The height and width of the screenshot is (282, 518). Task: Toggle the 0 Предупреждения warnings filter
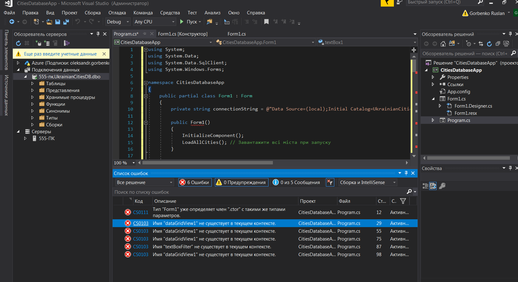pos(241,182)
